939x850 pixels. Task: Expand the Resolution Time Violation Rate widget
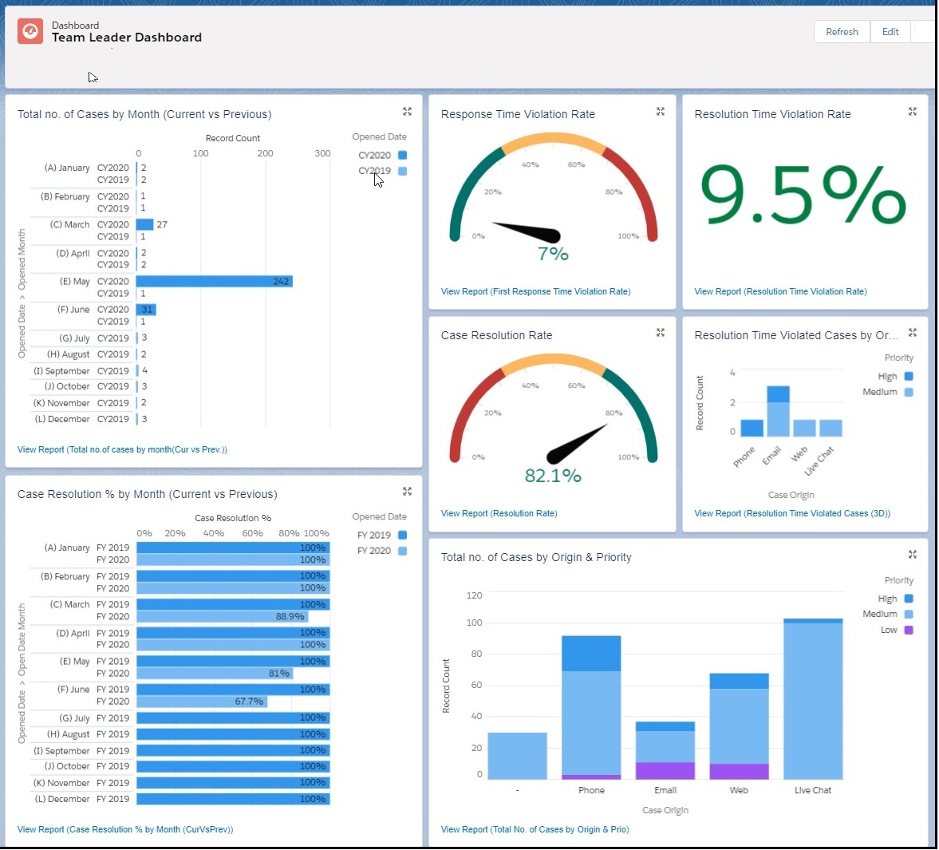pyautogui.click(x=913, y=112)
